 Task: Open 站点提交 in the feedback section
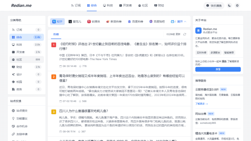click(x=27, y=111)
